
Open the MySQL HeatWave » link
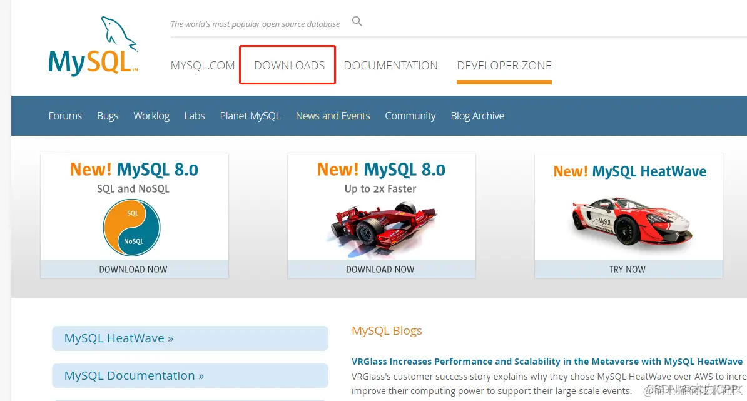(190, 338)
